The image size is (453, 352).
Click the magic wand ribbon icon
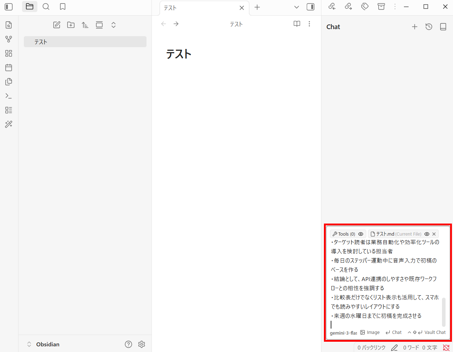click(9, 124)
